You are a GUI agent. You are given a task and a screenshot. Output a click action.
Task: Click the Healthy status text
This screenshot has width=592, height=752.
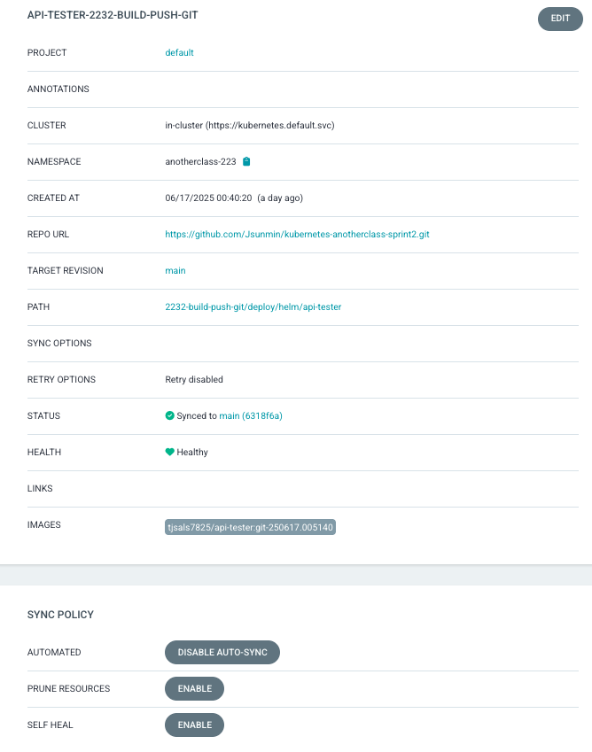pos(192,453)
